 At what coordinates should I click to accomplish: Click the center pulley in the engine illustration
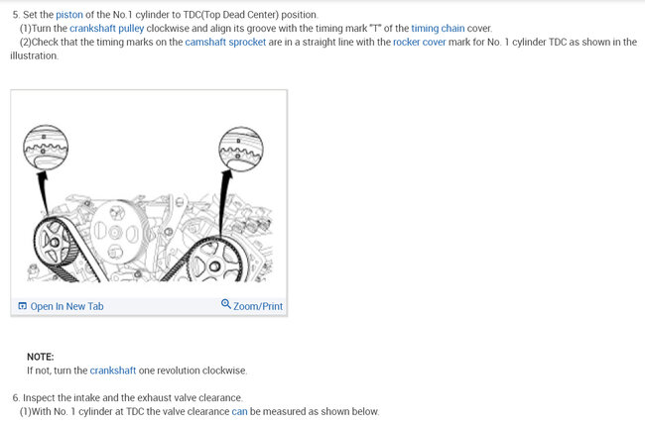click(x=115, y=232)
